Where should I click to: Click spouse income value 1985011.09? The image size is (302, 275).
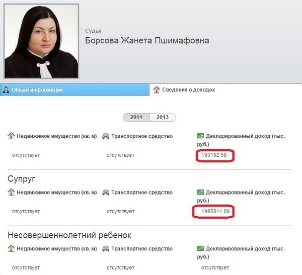(215, 211)
